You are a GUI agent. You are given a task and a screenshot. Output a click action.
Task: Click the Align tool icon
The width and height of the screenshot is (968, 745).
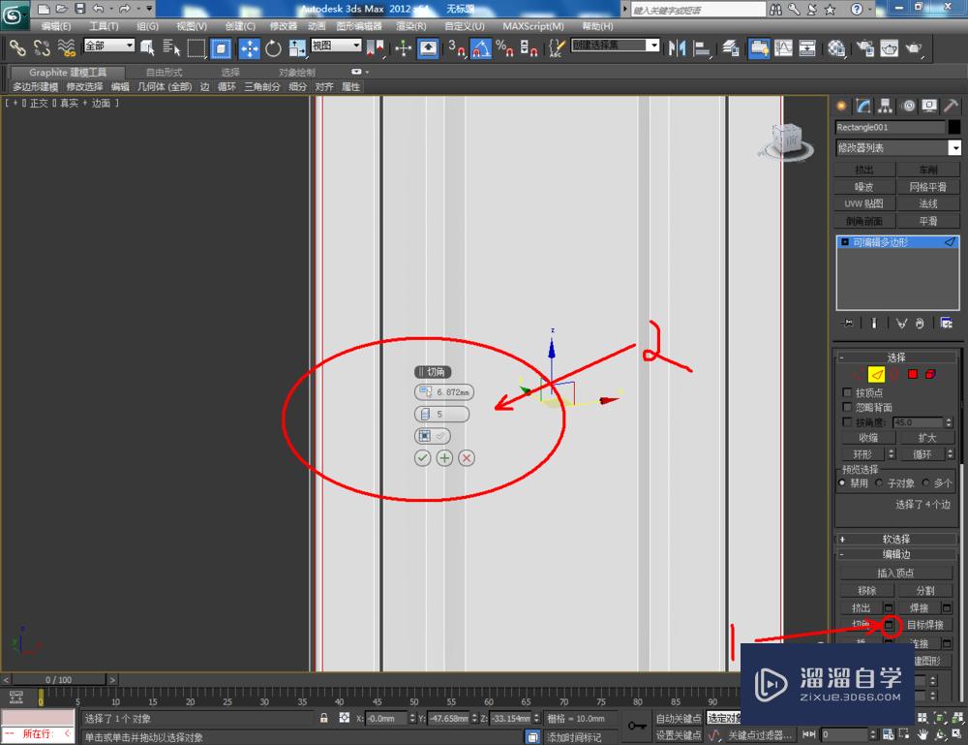701,47
